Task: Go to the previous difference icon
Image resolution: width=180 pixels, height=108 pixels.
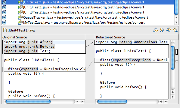Action: [162, 30]
